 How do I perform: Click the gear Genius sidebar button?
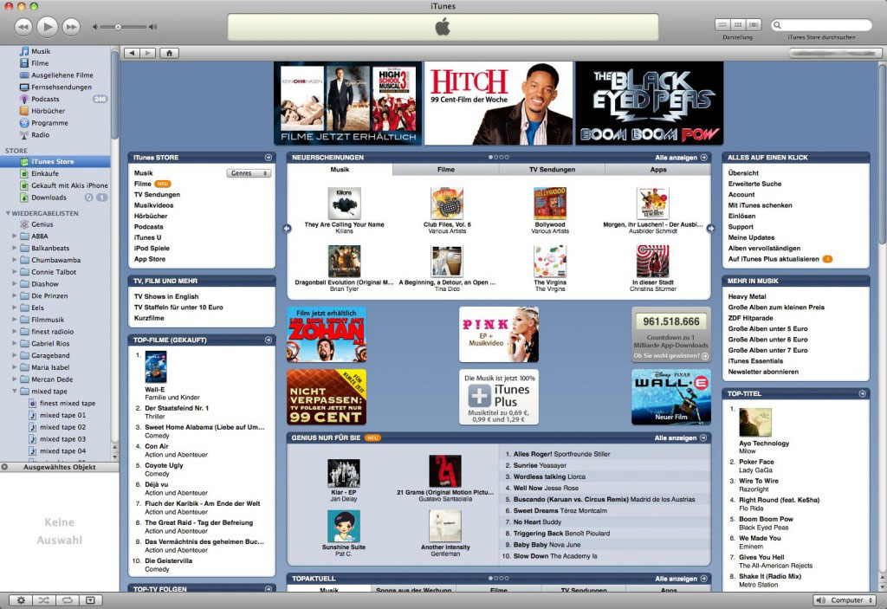pos(21,599)
